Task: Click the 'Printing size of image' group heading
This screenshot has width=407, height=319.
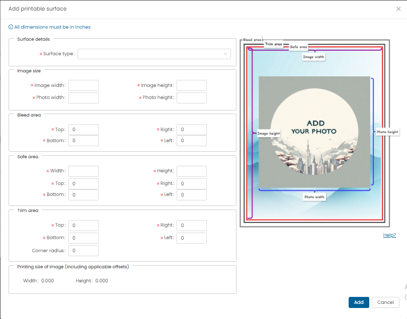Action: [x=73, y=267]
